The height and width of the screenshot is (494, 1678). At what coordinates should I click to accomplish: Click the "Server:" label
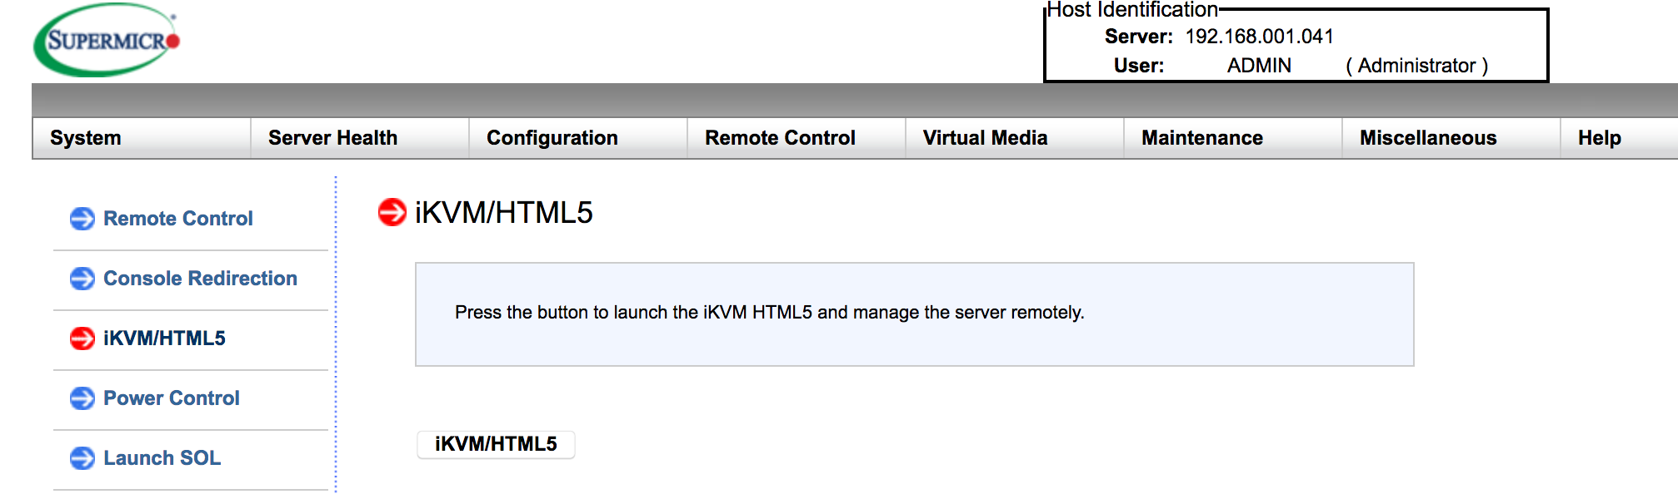pyautogui.click(x=1139, y=37)
